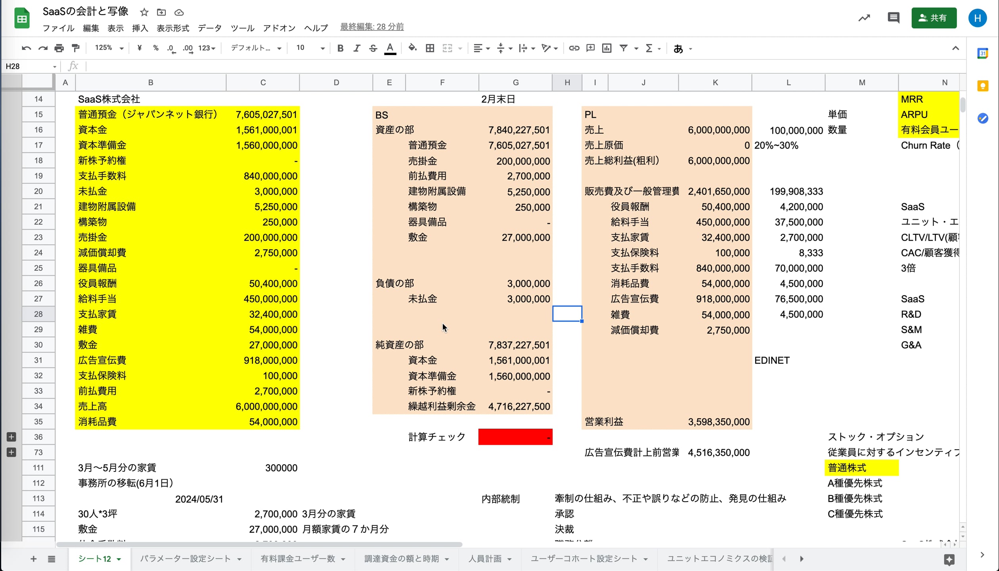The width and height of the screenshot is (999, 571).
Task: Switch to the 人員計画 sheet tab
Action: tap(485, 559)
